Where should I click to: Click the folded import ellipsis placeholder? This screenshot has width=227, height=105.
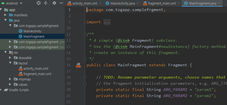[107, 22]
